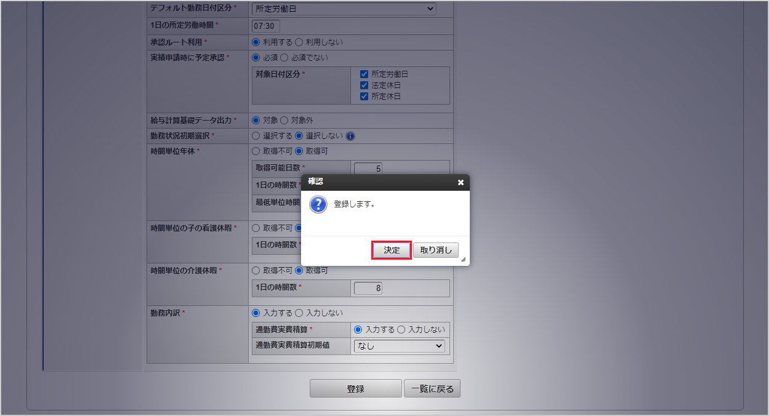Image resolution: width=769 pixels, height=416 pixels.
Task: Open the 通勤費実費精算初期値 dropdown
Action: click(x=399, y=346)
